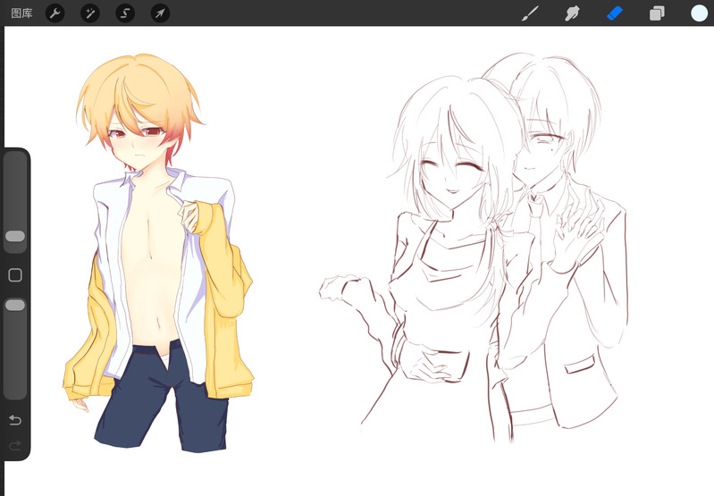Activate the Selection S-shaped tool
This screenshot has width=714, height=496.
[x=125, y=13]
